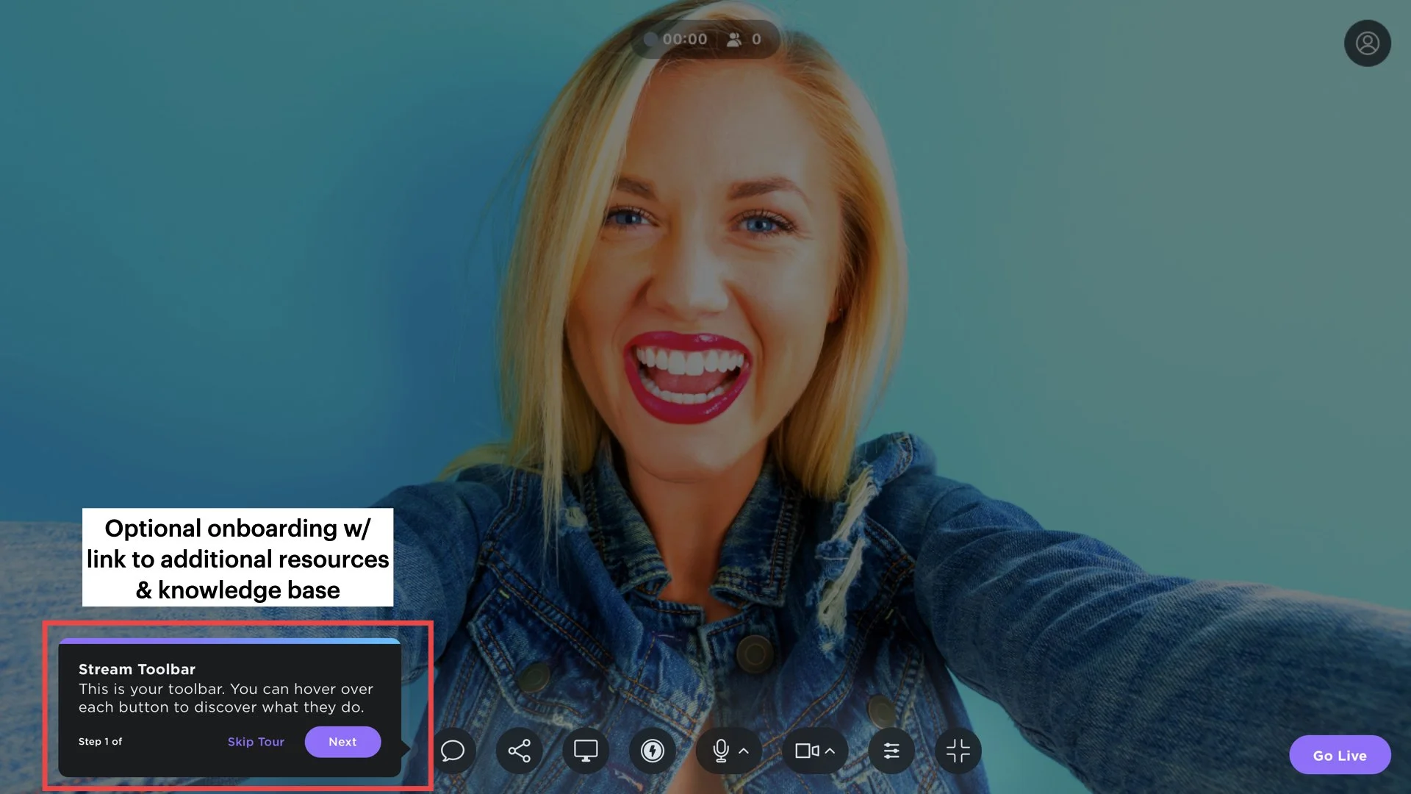The image size is (1411, 794).
Task: Start screen sharing with monitor icon
Action: coord(586,751)
